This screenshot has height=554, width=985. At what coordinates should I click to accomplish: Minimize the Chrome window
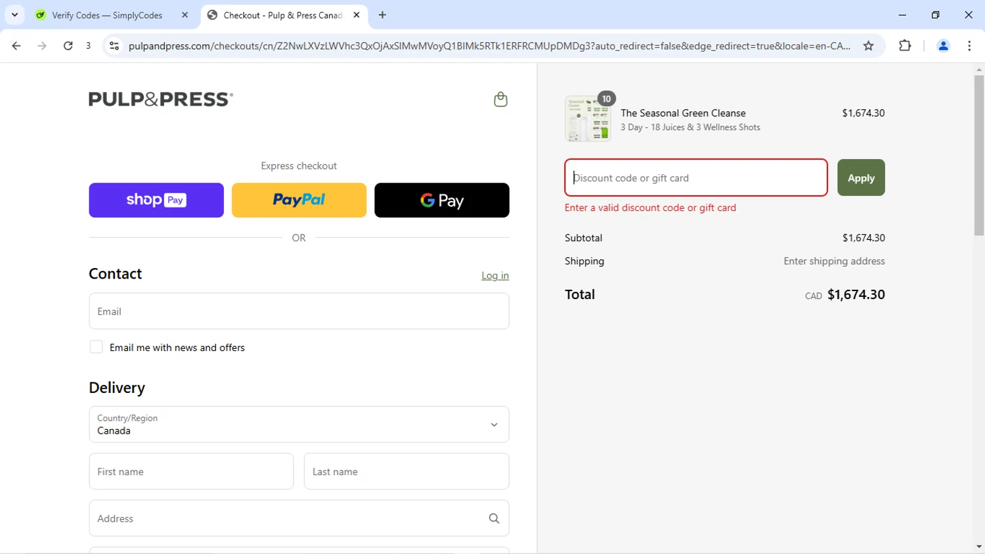902,14
